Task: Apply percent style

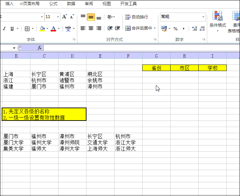Action: point(176,29)
